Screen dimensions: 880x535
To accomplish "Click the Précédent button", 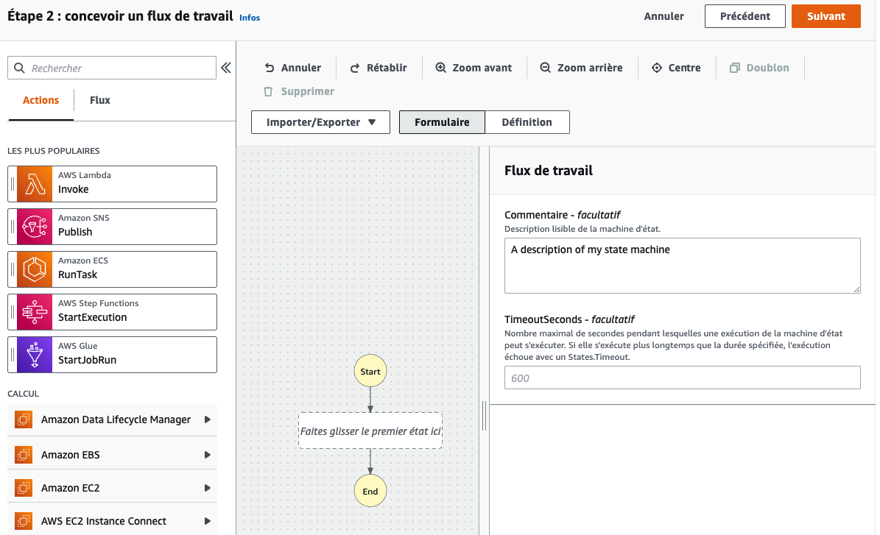I will pos(745,16).
